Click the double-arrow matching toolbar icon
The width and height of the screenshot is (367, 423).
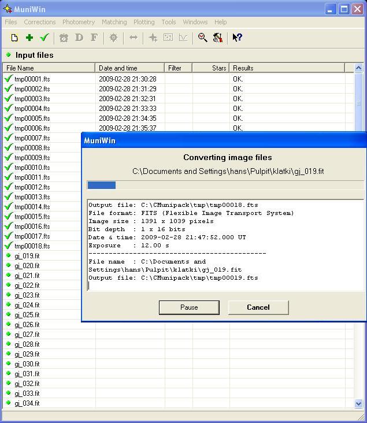(x=134, y=38)
